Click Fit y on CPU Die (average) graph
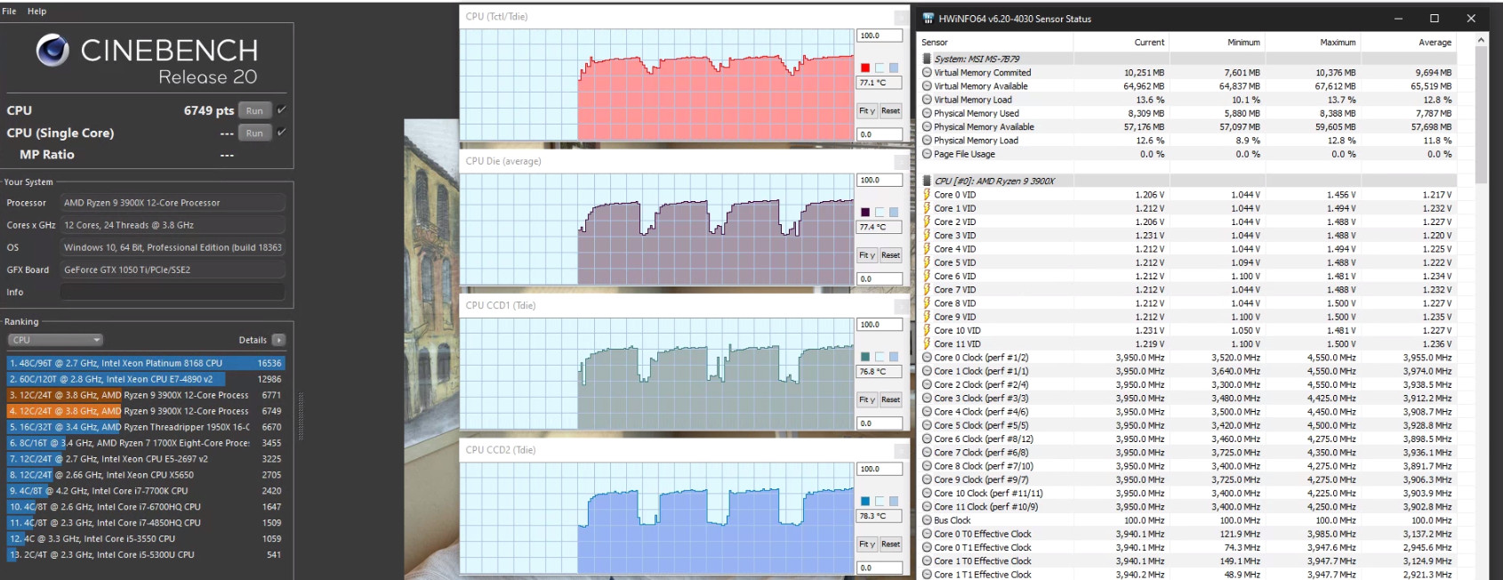Screen dimensions: 1503x580 [867, 255]
